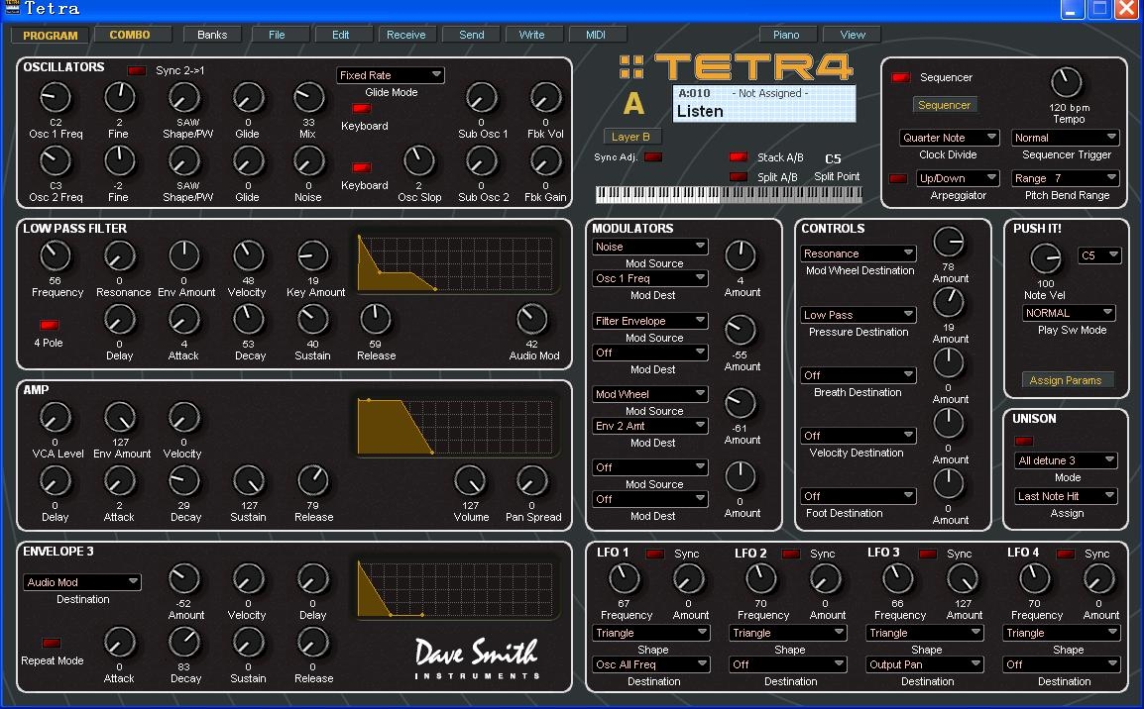The image size is (1144, 709).
Task: Click the filter Audio Mod knob
Action: [532, 319]
